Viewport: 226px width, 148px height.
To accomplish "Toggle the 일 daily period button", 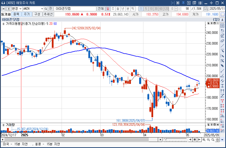I will (108, 9).
